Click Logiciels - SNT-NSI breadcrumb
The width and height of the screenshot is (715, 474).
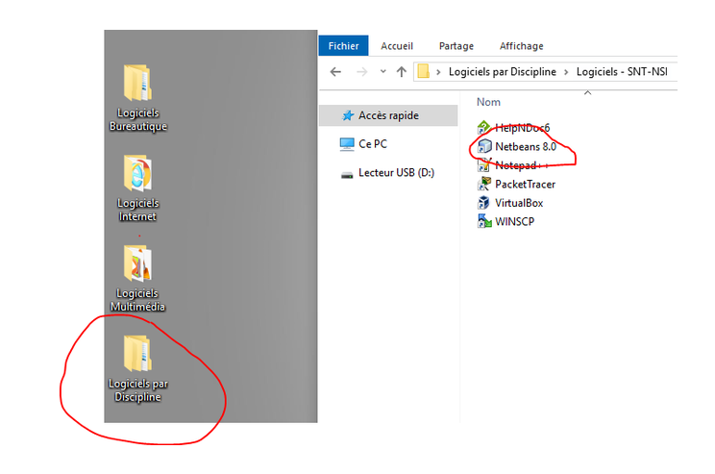622,71
